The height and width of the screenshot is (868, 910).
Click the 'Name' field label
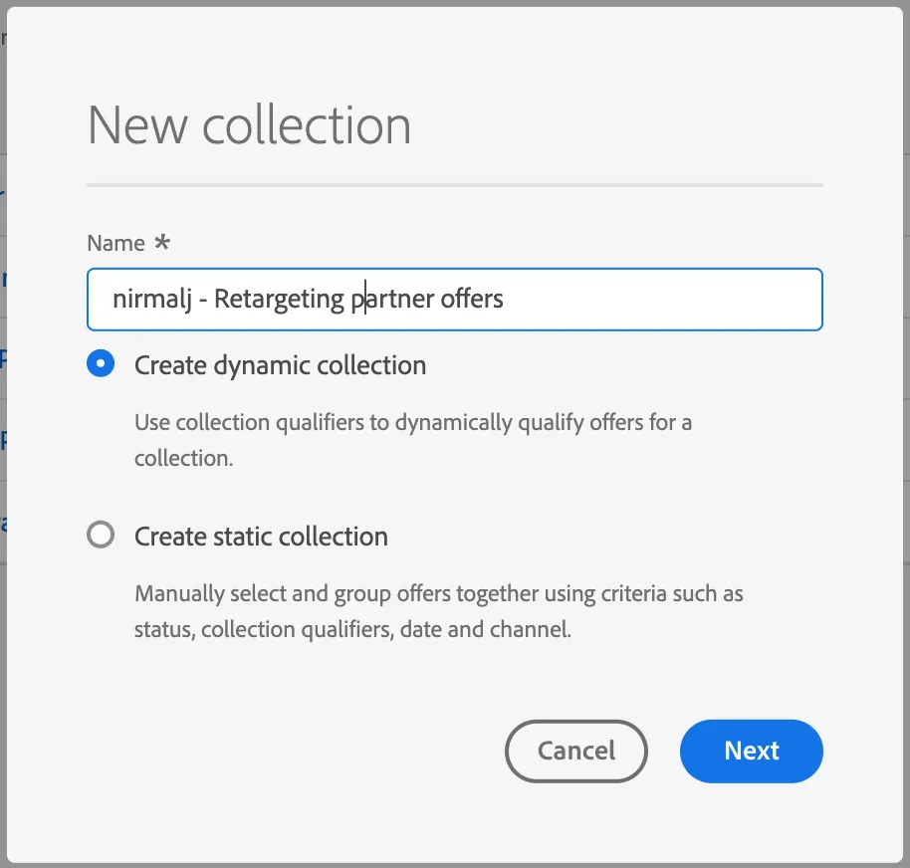(x=116, y=243)
